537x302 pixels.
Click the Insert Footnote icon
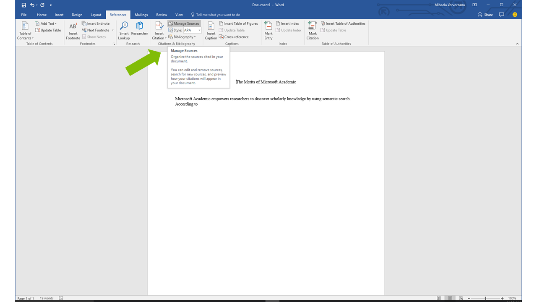(x=73, y=30)
